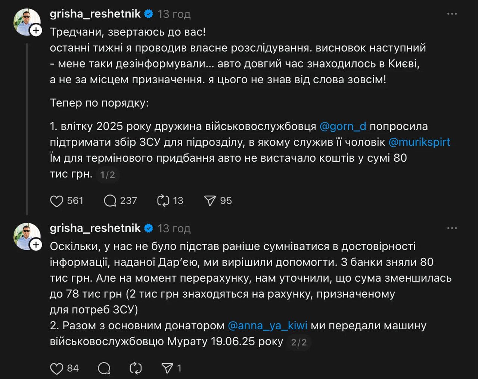This screenshot has height=379, width=478.
Task: Open more options menu for first post
Action: pyautogui.click(x=452, y=14)
